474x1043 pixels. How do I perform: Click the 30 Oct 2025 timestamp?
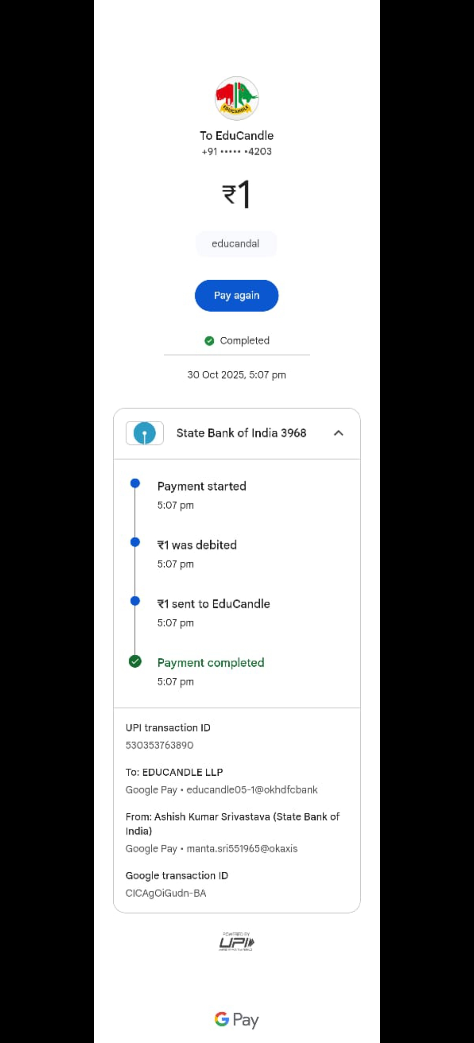click(237, 375)
